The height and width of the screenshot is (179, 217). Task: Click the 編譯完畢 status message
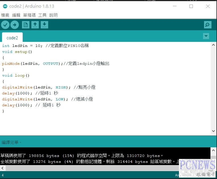tap(11, 142)
